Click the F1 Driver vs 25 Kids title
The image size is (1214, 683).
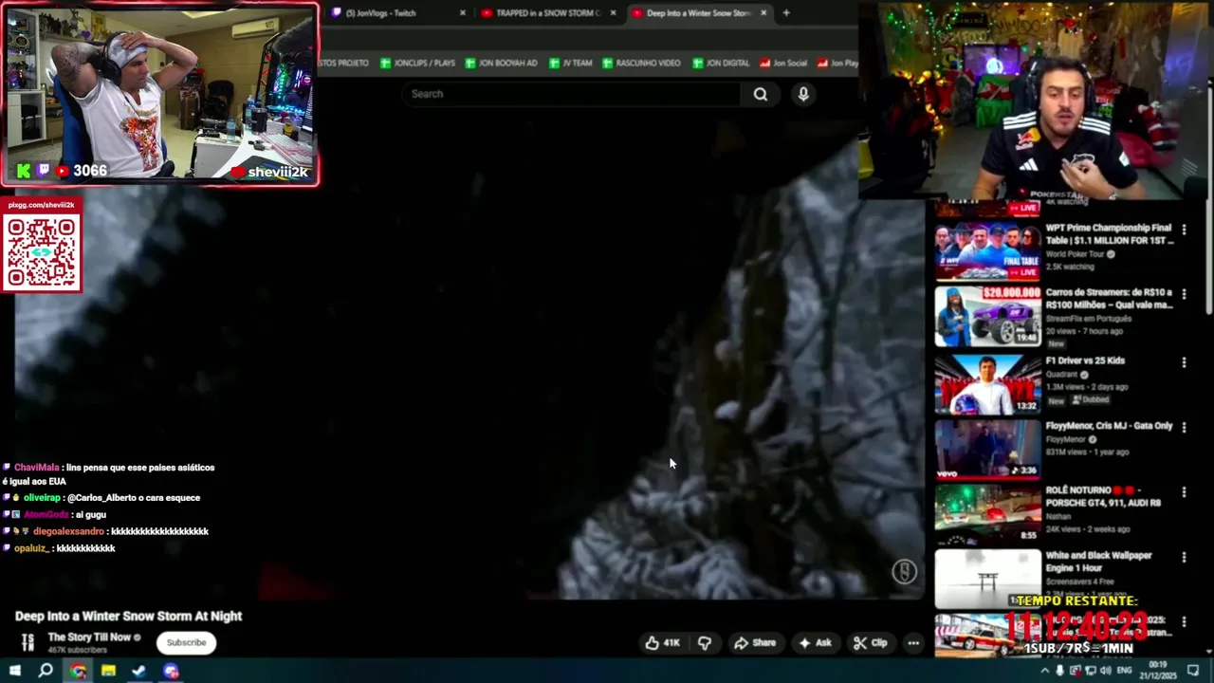[x=1085, y=360]
